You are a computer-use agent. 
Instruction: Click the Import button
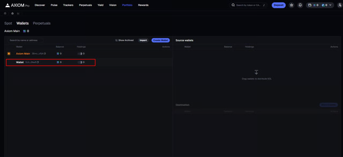point(143,40)
